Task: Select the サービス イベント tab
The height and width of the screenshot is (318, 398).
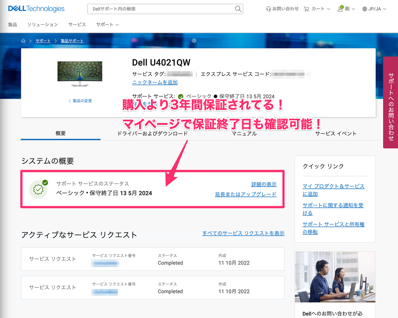Action: pyautogui.click(x=336, y=133)
